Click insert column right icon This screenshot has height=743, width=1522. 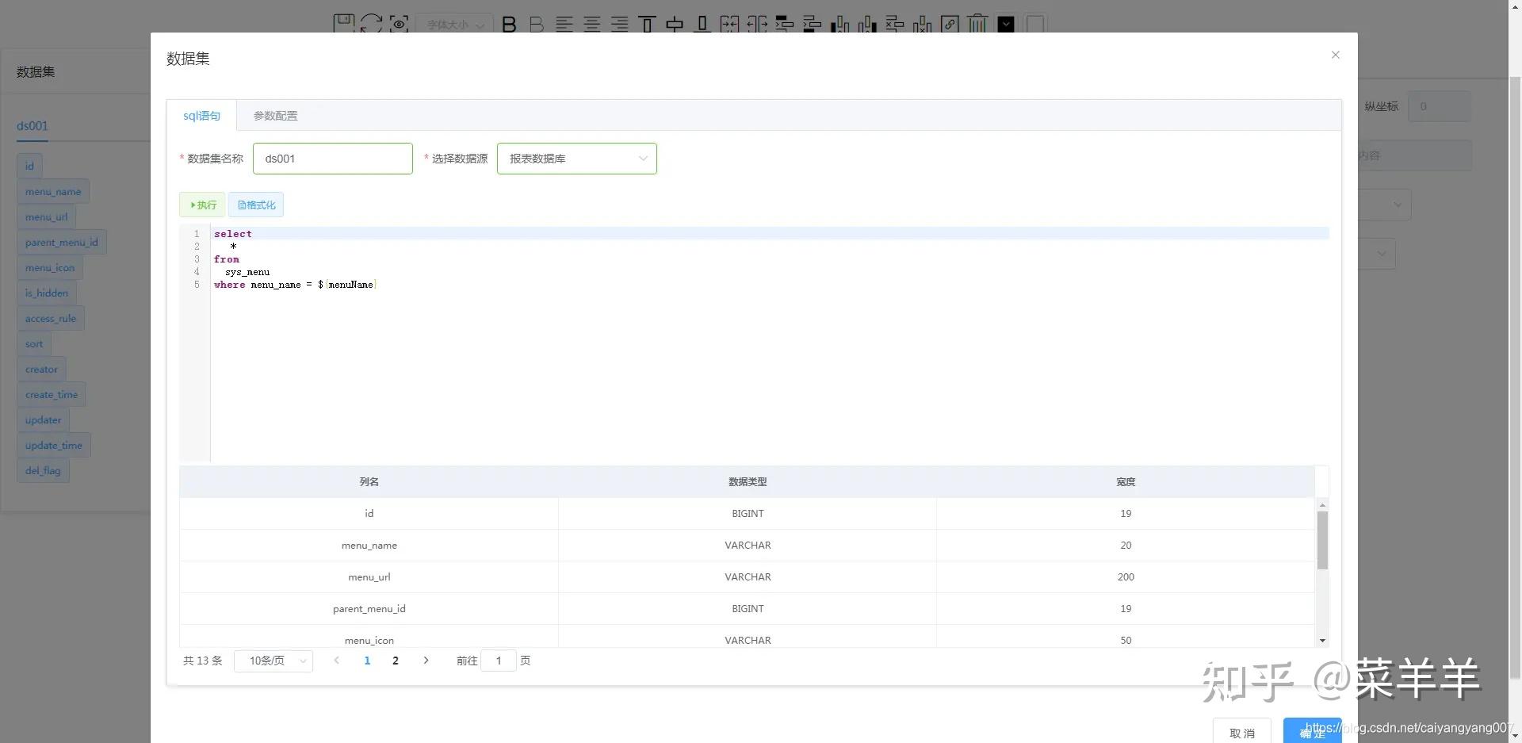tap(867, 24)
